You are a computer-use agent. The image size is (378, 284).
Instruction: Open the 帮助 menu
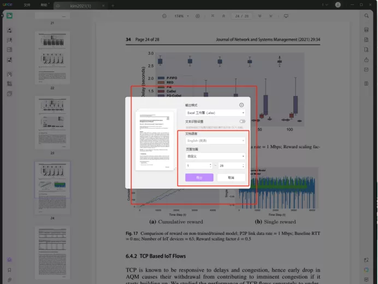click(x=44, y=5)
